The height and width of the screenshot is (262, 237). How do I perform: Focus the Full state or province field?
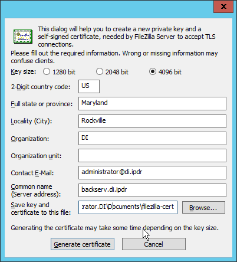click(x=152, y=103)
